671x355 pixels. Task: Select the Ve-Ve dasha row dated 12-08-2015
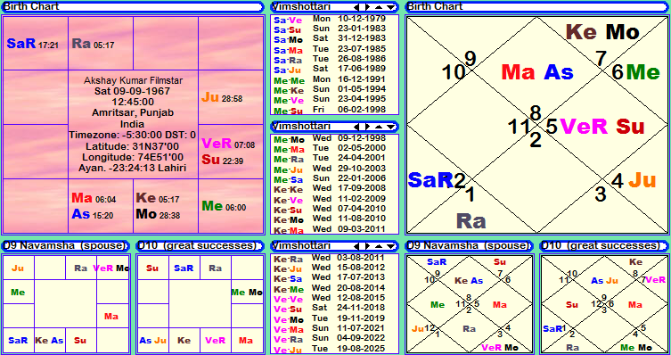[x=335, y=298]
